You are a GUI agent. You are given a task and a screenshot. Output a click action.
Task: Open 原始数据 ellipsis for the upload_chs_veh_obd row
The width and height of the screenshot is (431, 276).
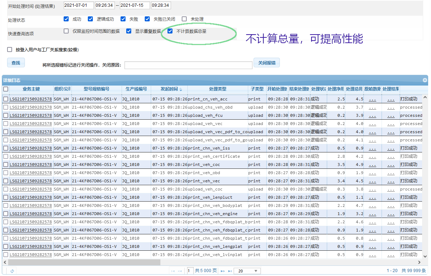372,107
